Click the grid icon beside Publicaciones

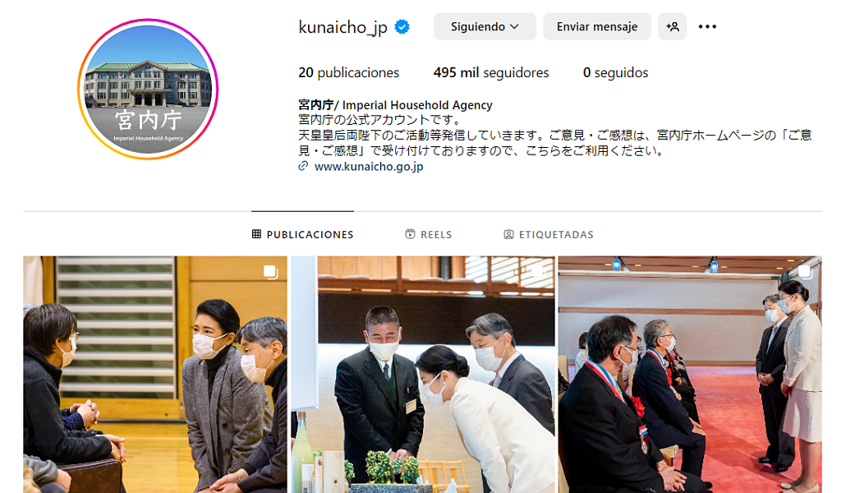[256, 234]
